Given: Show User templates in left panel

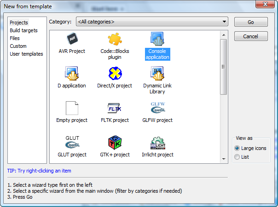Looking at the screenshot, I should click(26, 54).
